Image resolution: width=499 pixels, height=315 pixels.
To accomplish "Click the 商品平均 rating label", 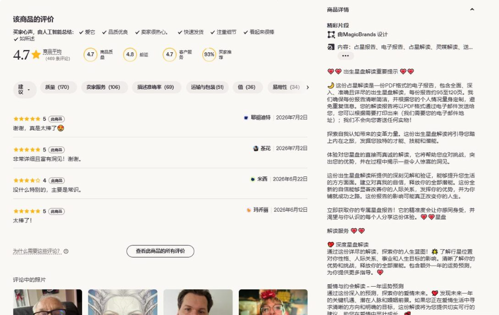I will [x=52, y=51].
